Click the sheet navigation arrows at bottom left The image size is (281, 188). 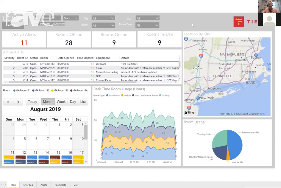[x=4, y=185]
